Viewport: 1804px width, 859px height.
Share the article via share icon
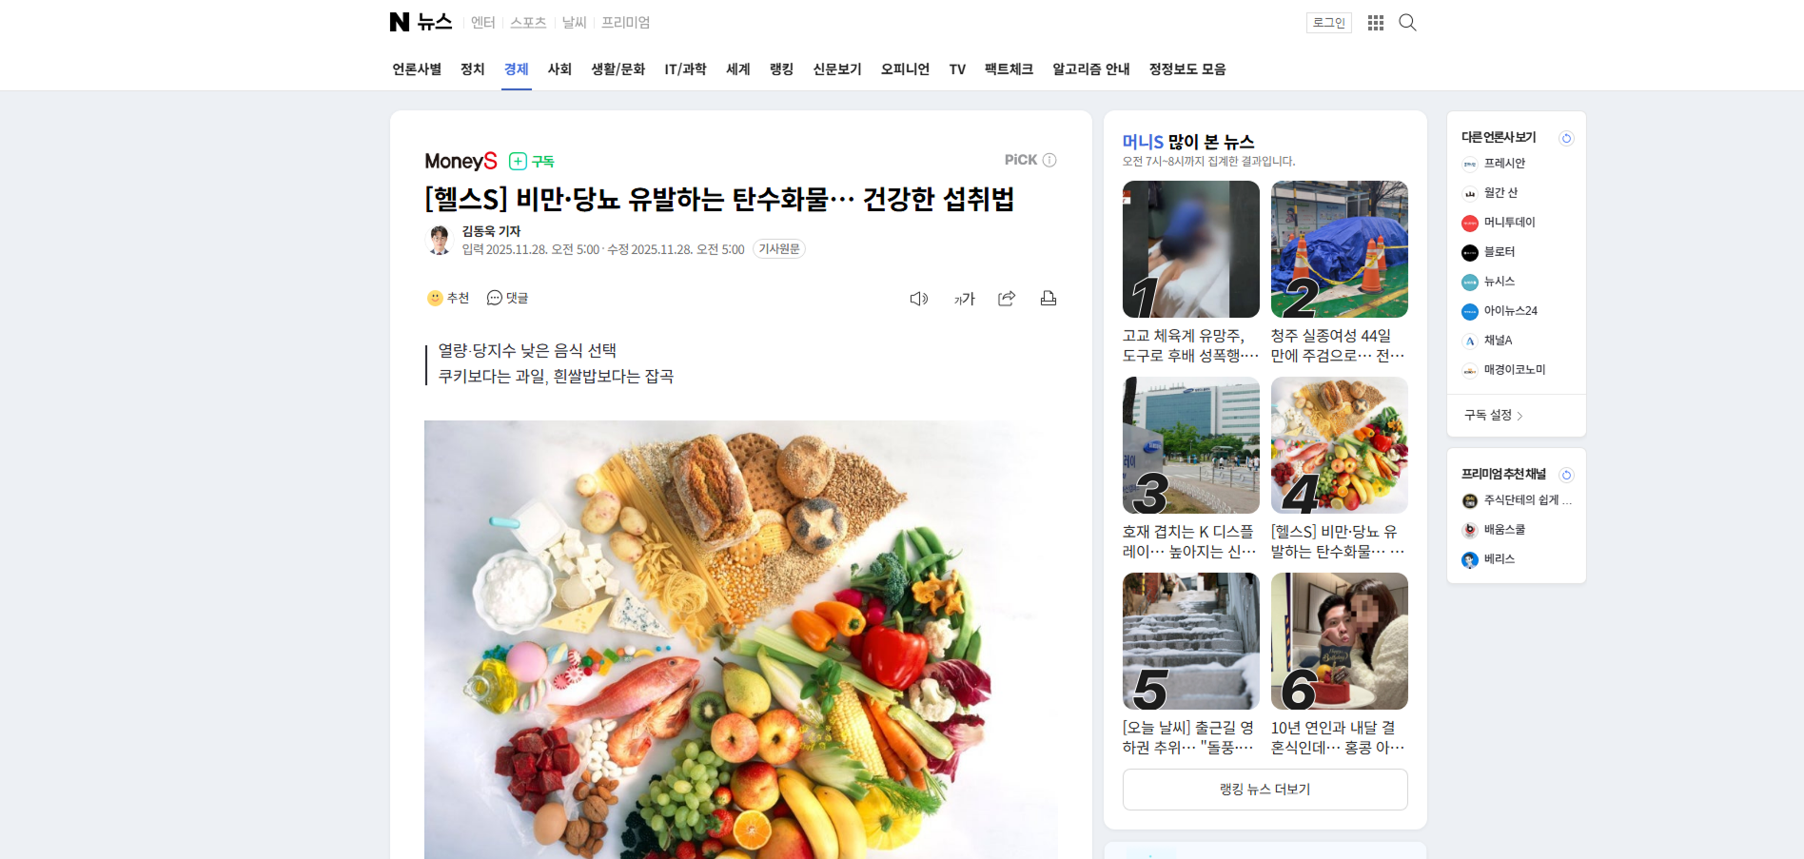pos(1007,299)
